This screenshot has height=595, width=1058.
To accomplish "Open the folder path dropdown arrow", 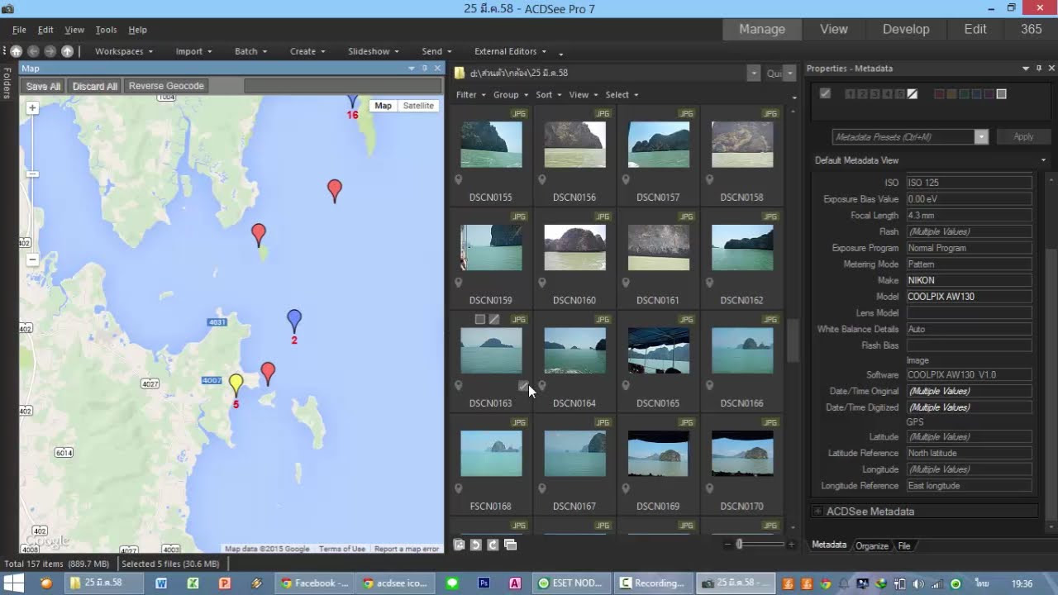I will click(753, 73).
